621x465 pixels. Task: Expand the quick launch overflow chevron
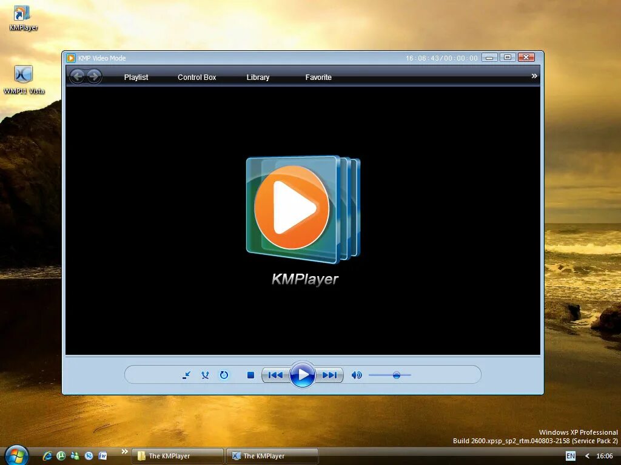[124, 452]
